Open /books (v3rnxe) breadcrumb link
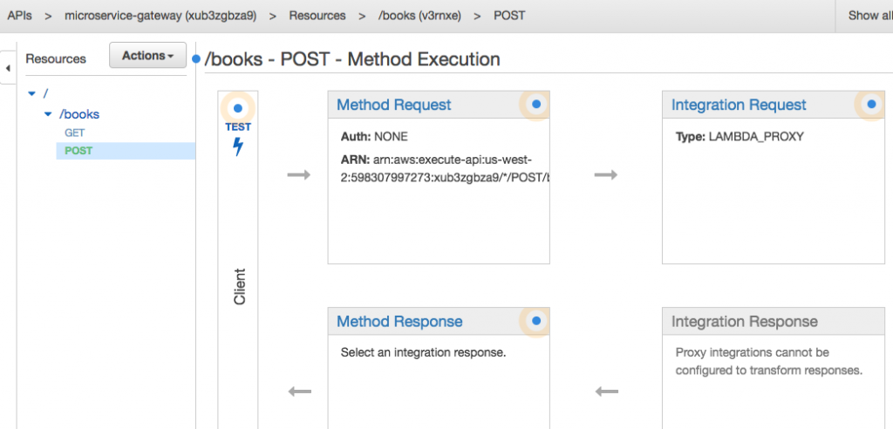Viewport: 893px width, 429px height. 419,16
